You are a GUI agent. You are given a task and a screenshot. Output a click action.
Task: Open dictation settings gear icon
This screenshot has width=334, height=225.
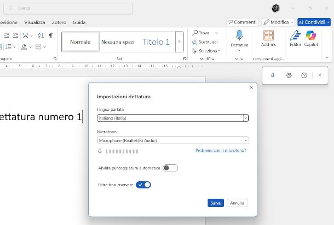tap(289, 75)
